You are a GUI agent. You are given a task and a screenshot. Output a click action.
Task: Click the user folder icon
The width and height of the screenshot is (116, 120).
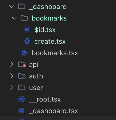click(22, 87)
